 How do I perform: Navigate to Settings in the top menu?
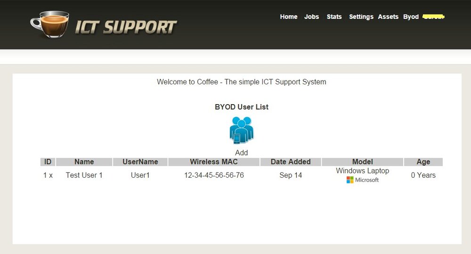pos(361,17)
